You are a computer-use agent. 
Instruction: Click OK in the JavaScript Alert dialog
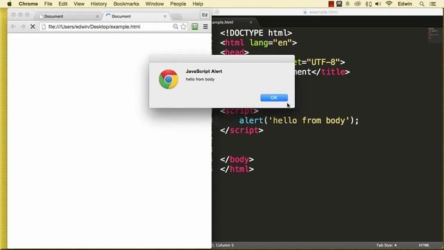coord(274,97)
